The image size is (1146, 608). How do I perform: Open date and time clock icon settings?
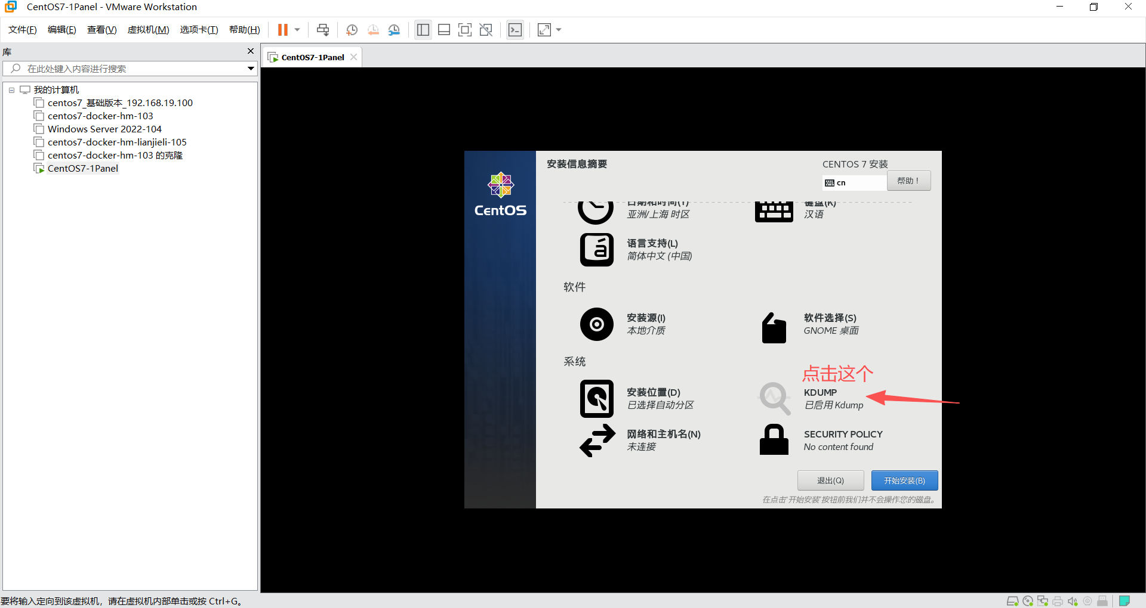(596, 212)
